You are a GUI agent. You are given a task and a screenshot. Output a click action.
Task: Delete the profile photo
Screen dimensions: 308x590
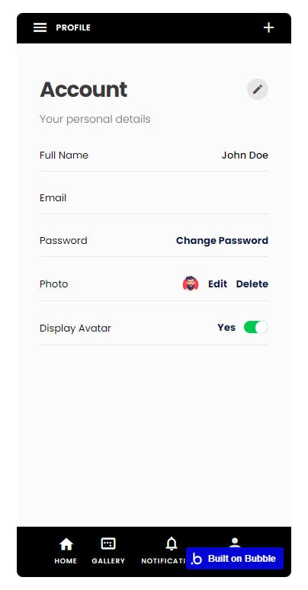(x=252, y=284)
